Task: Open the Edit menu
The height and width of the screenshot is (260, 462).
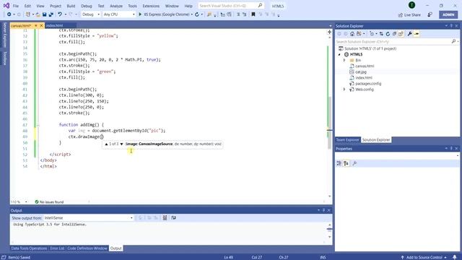Action: (x=27, y=6)
